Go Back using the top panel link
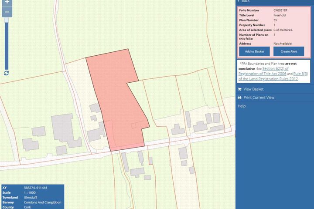The image size is (314, 209). pos(245,1)
